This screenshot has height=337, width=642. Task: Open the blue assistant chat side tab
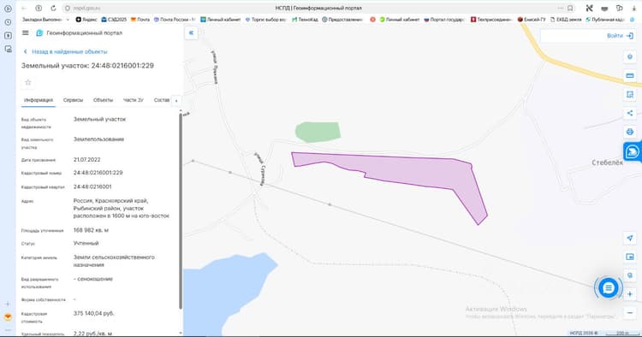(x=633, y=151)
